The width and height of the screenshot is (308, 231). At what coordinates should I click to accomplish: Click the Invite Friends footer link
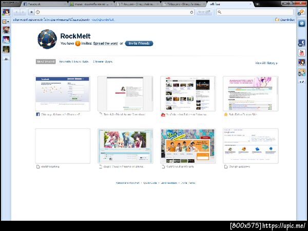click(x=188, y=183)
